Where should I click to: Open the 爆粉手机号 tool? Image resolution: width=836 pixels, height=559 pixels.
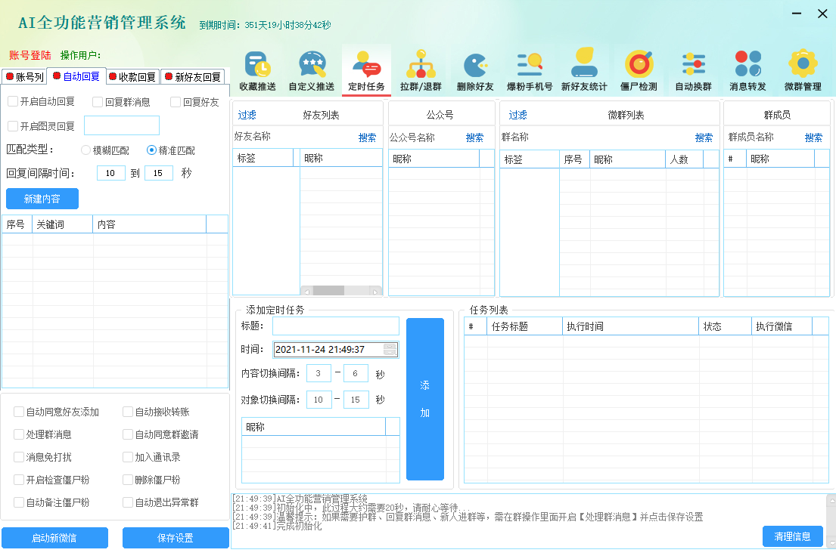coord(530,71)
